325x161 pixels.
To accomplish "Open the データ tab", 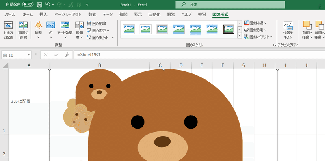I will click(108, 14).
